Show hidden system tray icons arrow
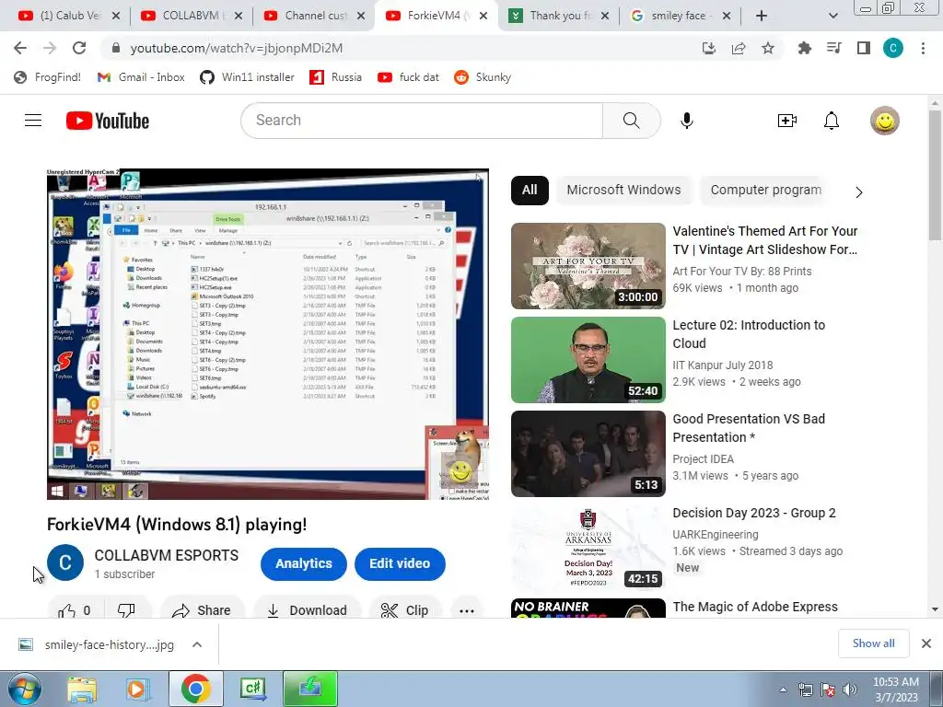 click(783, 690)
